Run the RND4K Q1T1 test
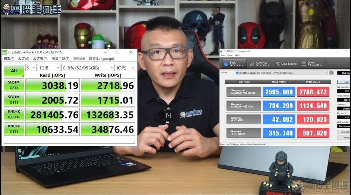 coord(14,129)
